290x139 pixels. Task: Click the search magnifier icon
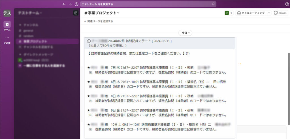pyautogui.click(x=213, y=4)
